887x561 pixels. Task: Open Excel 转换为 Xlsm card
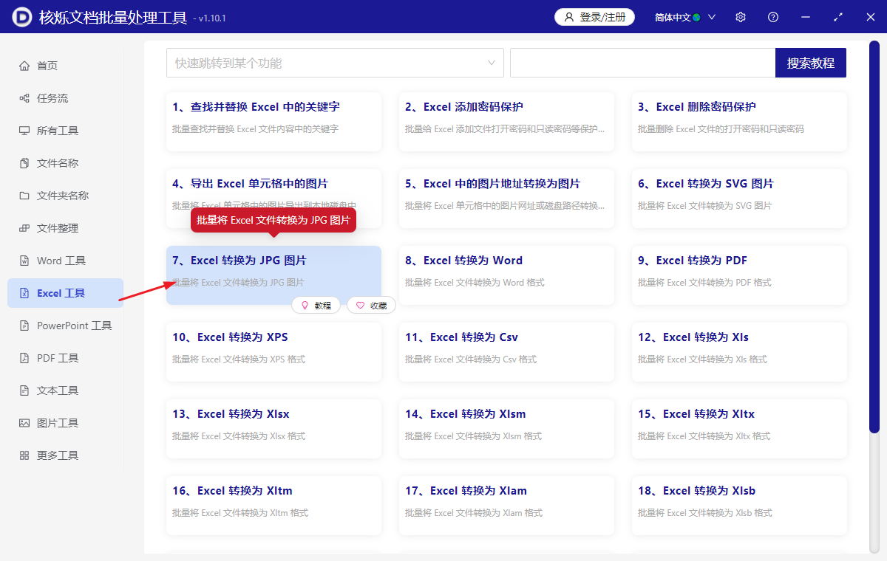pos(506,428)
